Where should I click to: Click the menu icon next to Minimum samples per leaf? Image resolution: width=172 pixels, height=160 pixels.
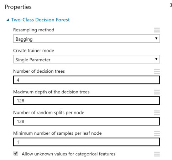157,133
